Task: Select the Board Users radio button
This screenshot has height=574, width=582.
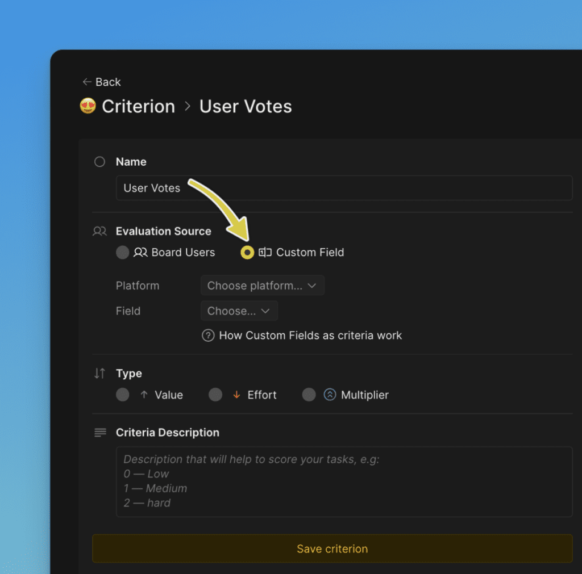Action: (x=123, y=253)
